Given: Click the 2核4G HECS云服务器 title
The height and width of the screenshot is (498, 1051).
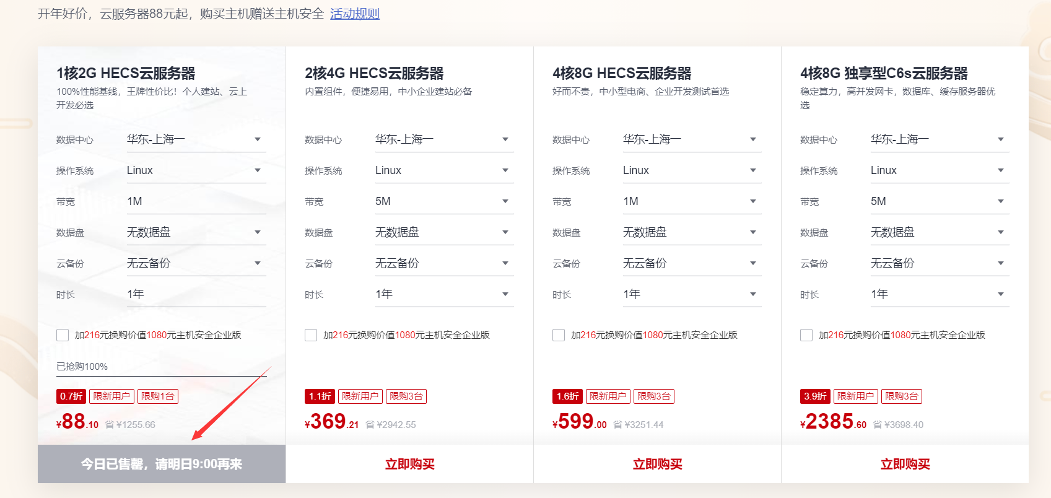Looking at the screenshot, I should 374,74.
